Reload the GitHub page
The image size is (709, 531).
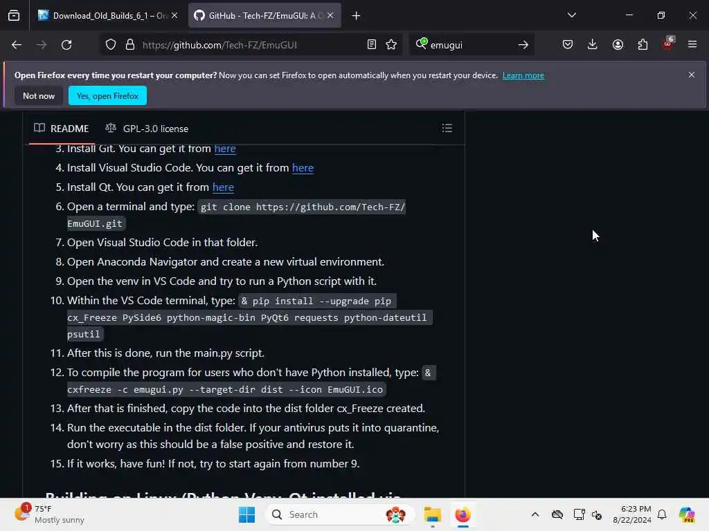click(x=66, y=45)
